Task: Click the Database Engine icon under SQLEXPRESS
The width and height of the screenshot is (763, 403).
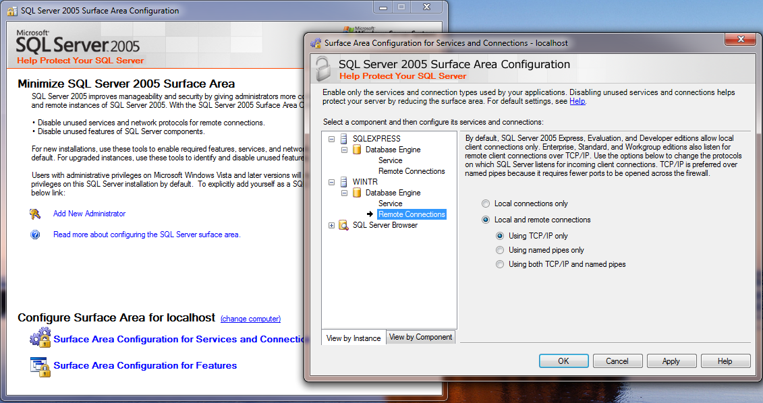Action: point(357,150)
